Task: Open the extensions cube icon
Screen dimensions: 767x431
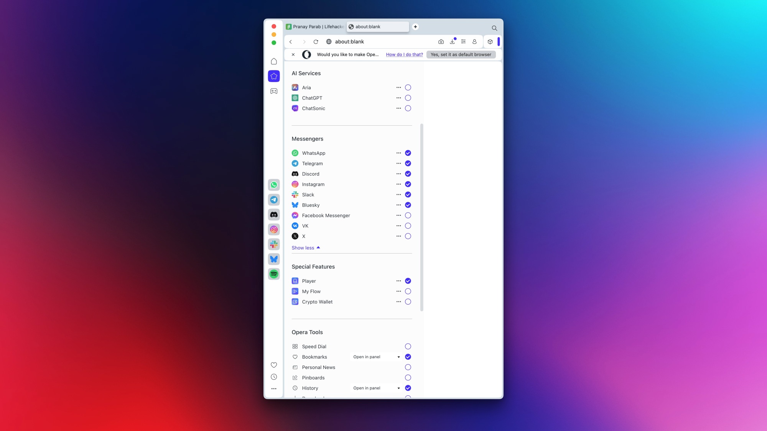Action: click(x=490, y=42)
